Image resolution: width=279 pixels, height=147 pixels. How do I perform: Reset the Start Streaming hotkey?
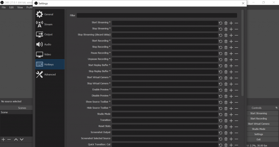[220, 23]
